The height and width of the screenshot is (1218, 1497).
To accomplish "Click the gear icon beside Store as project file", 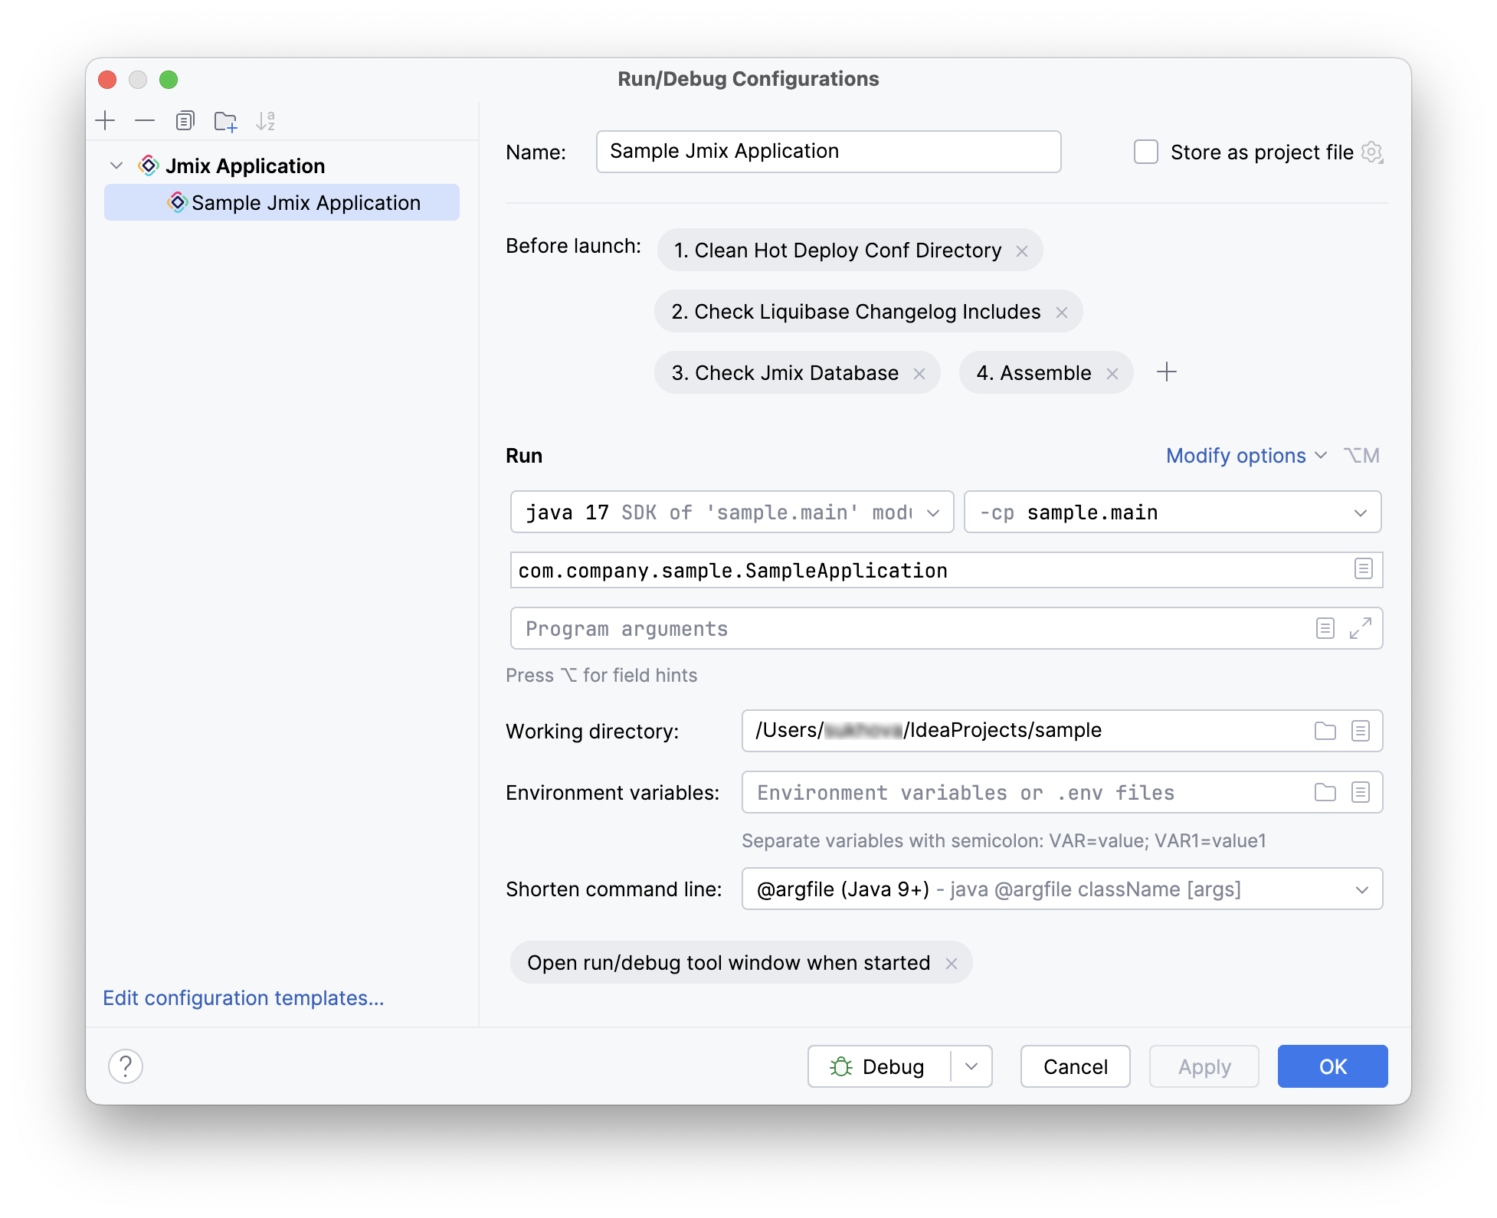I will 1371,152.
